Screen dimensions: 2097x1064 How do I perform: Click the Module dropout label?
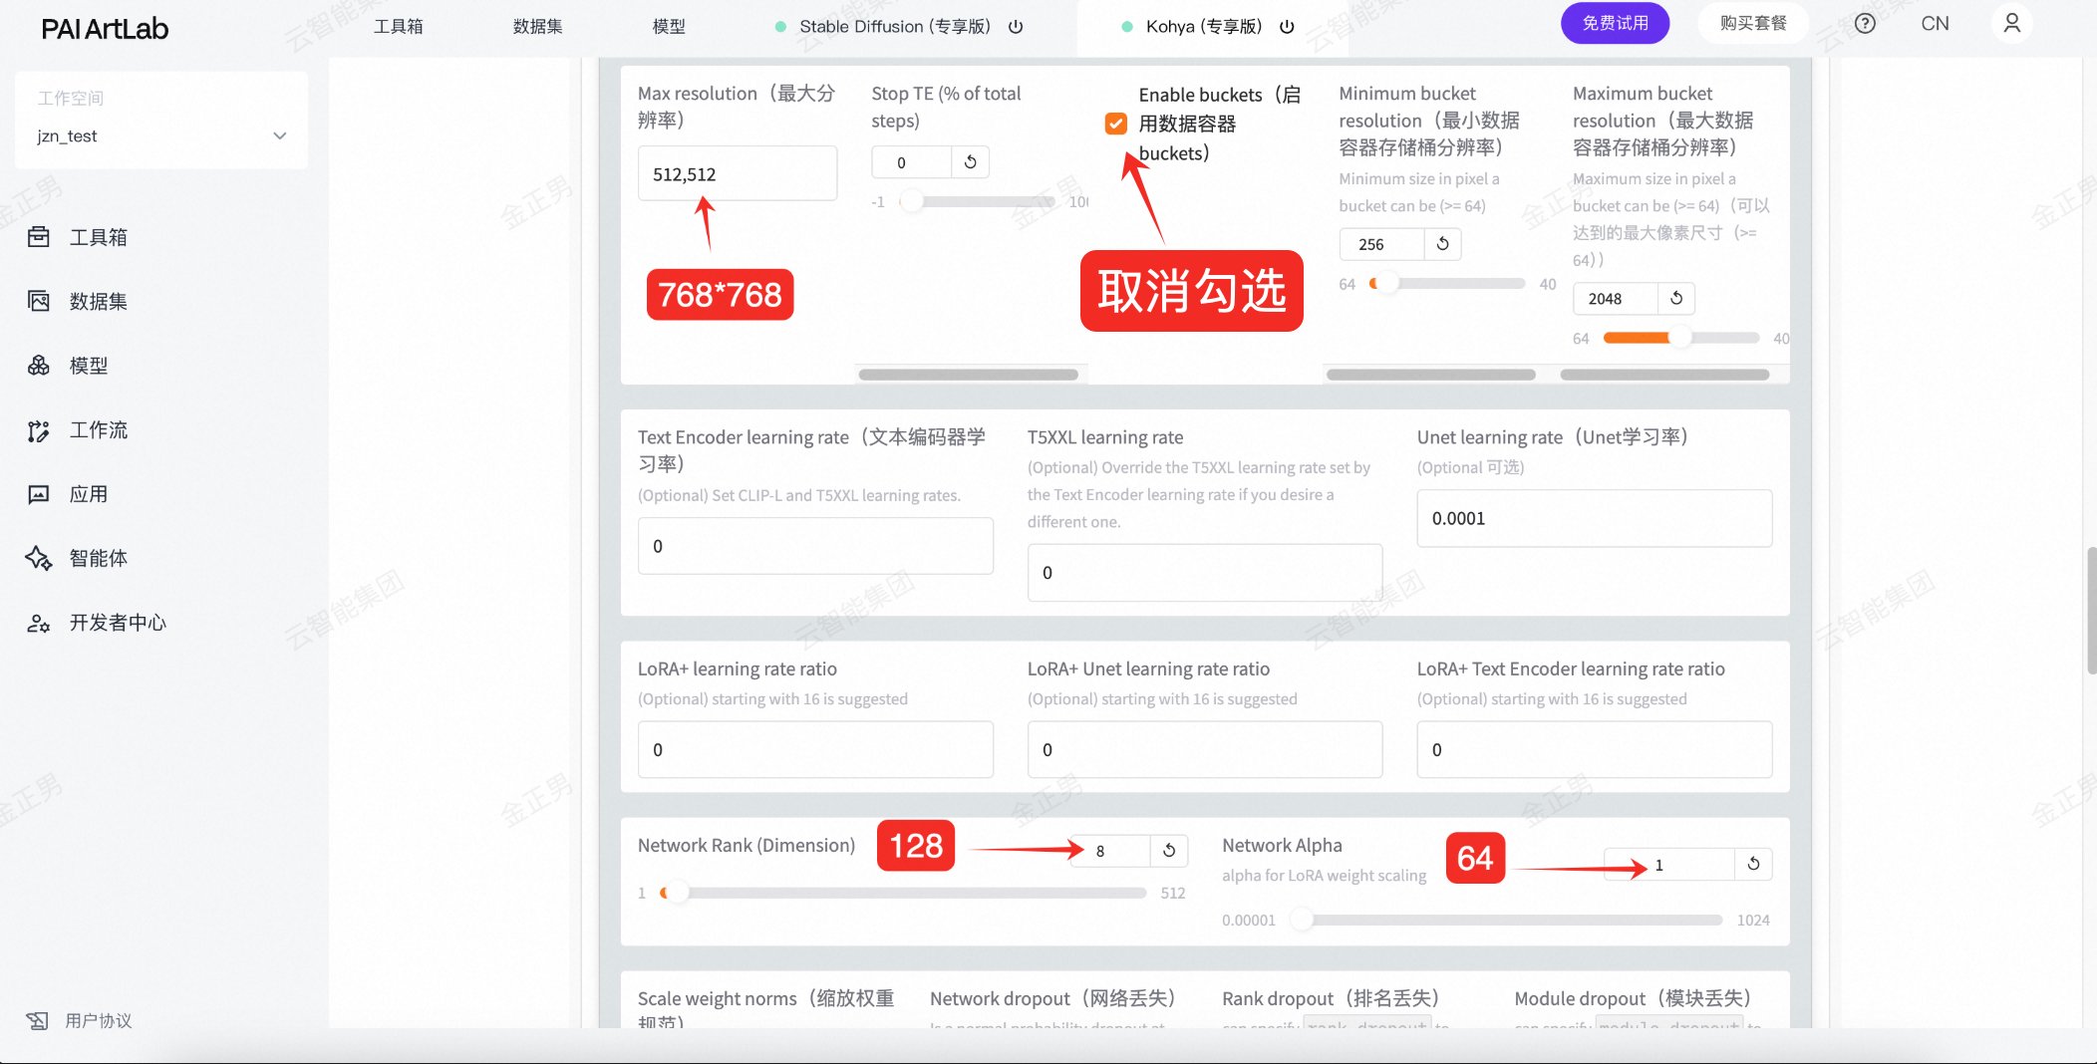click(1633, 998)
